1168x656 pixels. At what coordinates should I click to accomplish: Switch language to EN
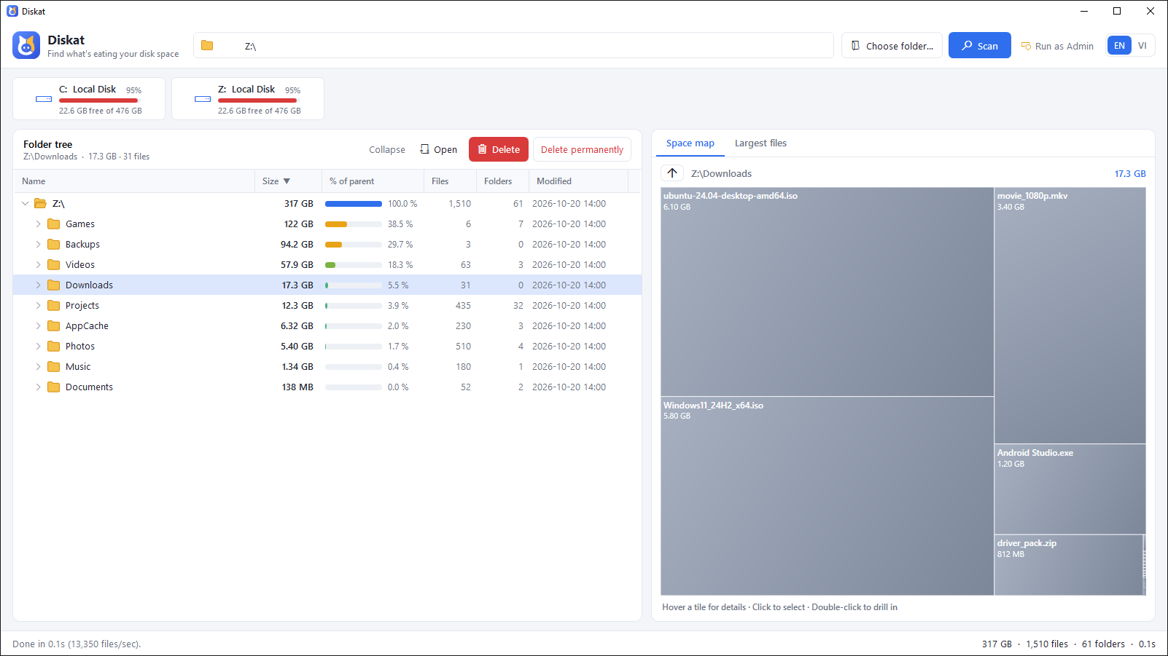[1119, 45]
